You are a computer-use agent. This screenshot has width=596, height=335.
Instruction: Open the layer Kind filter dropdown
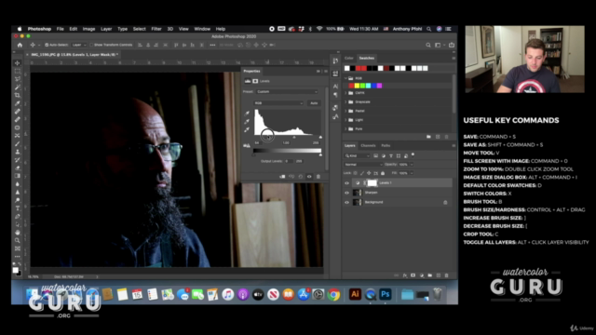(x=358, y=155)
